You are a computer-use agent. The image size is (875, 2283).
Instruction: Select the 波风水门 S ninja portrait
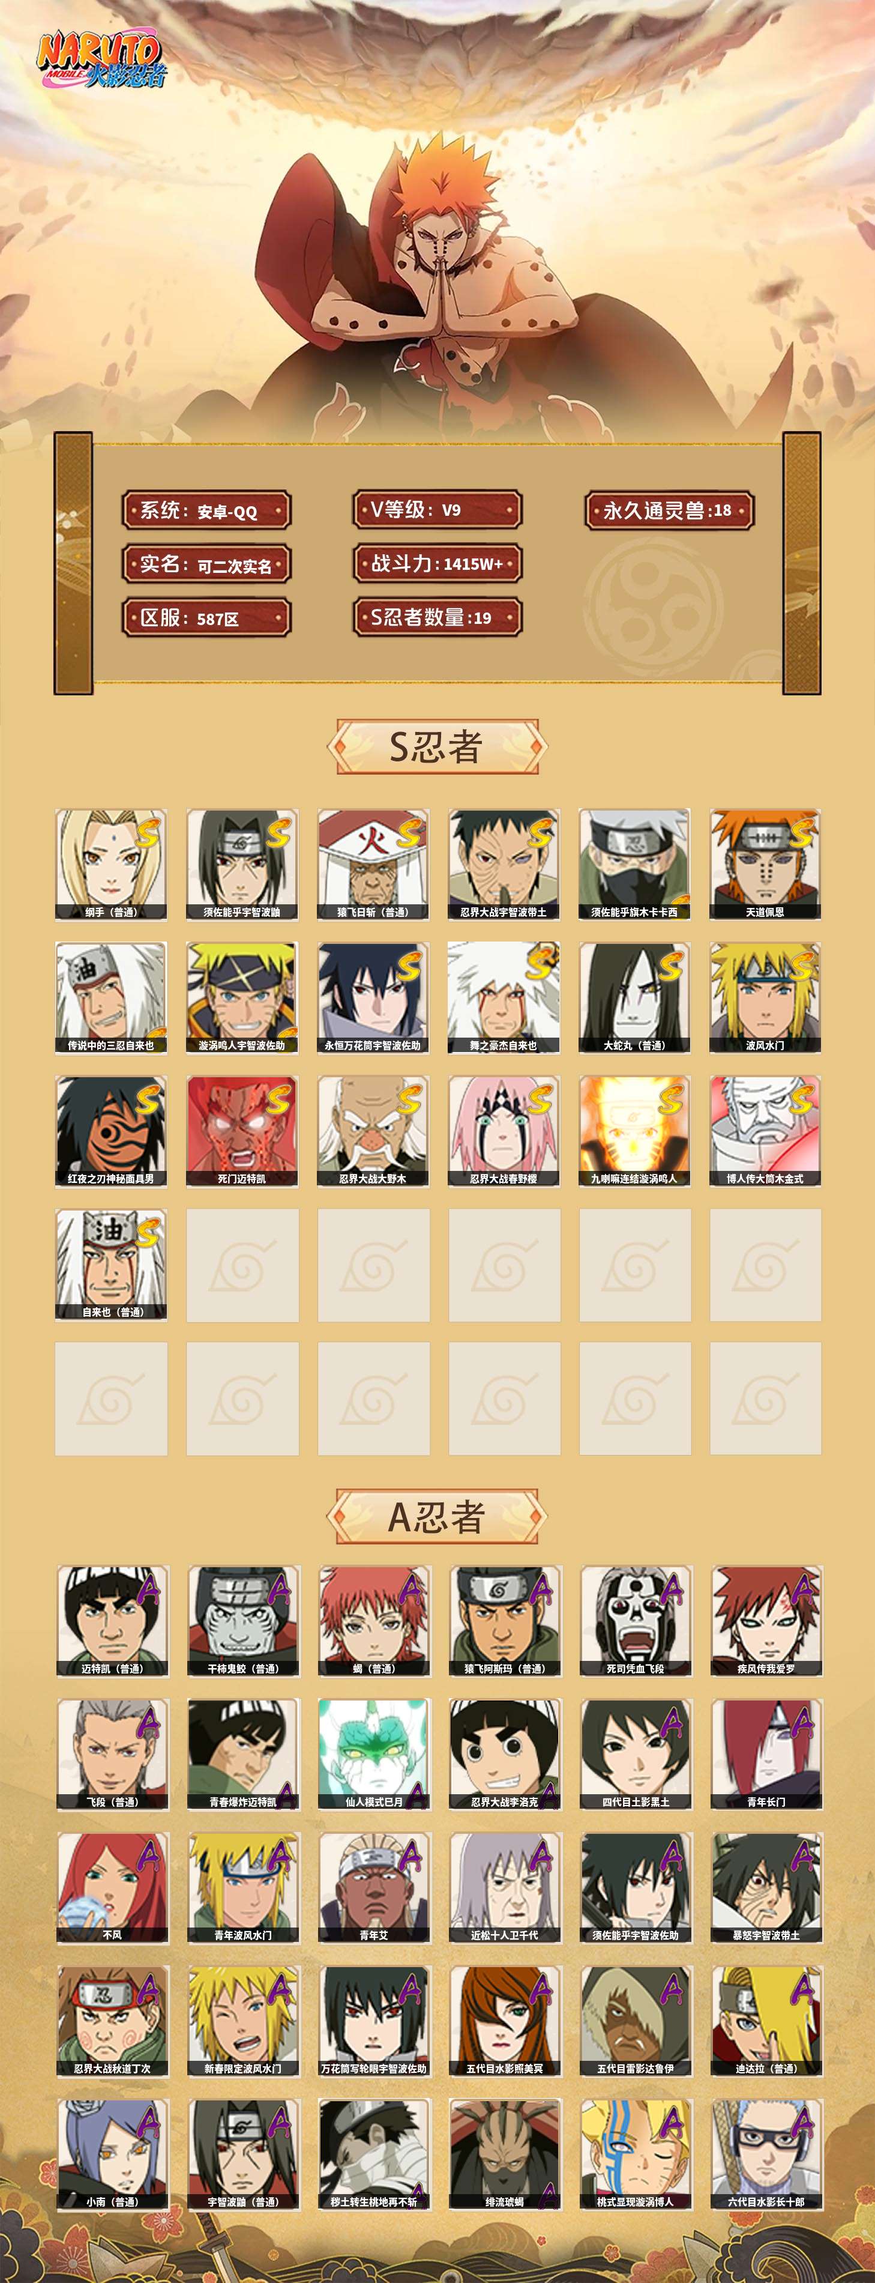click(x=765, y=998)
